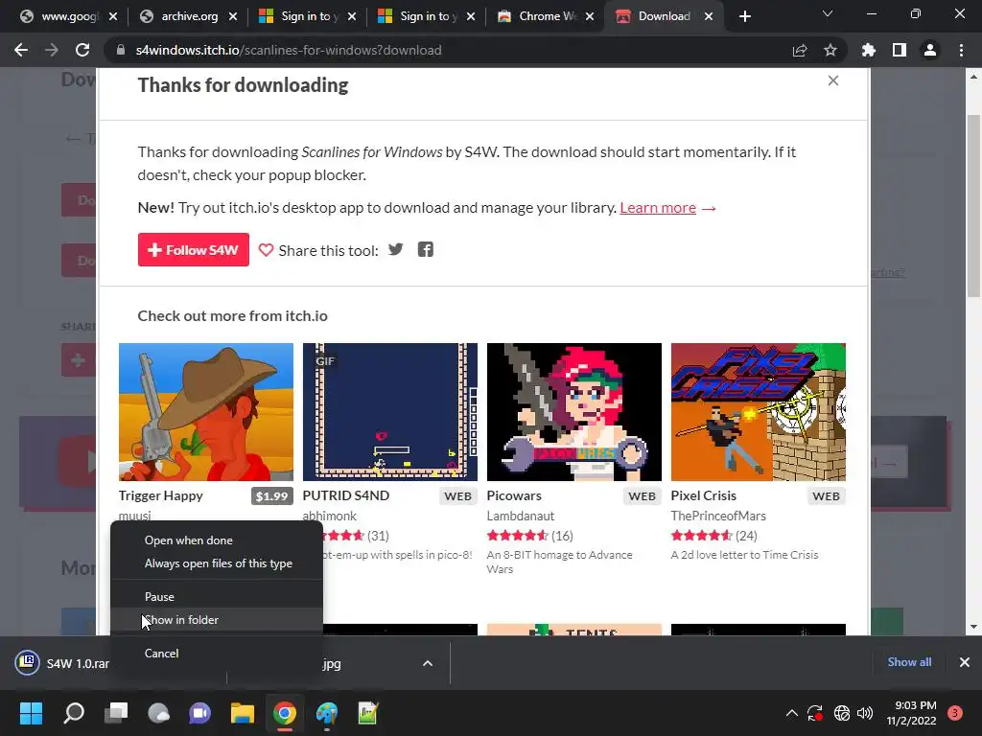Reload the current page
The height and width of the screenshot is (736, 982).
tap(82, 50)
